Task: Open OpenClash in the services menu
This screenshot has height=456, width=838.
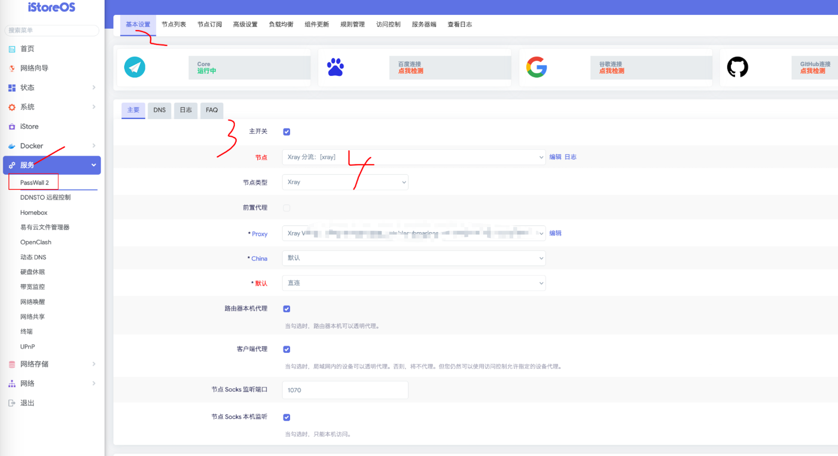Action: click(36, 242)
